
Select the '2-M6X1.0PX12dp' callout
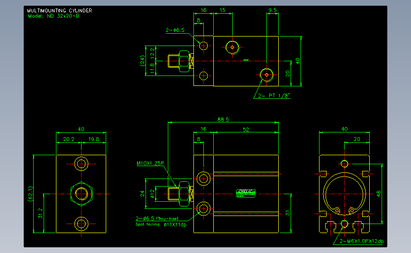tap(361, 241)
